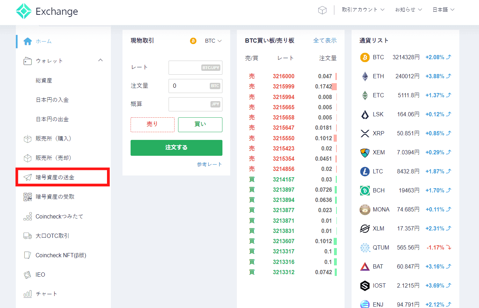
Task: Click the Stellar XLM icon
Action: 365,228
